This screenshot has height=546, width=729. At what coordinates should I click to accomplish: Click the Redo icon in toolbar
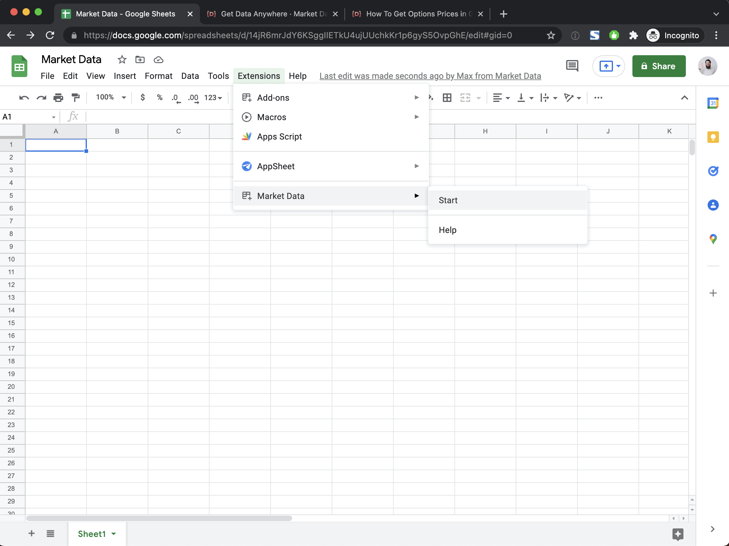41,98
